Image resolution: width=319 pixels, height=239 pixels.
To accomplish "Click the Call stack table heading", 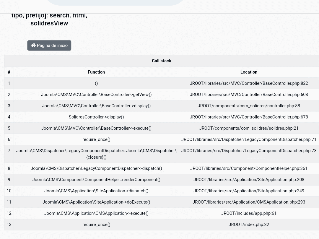I will (x=161, y=61).
